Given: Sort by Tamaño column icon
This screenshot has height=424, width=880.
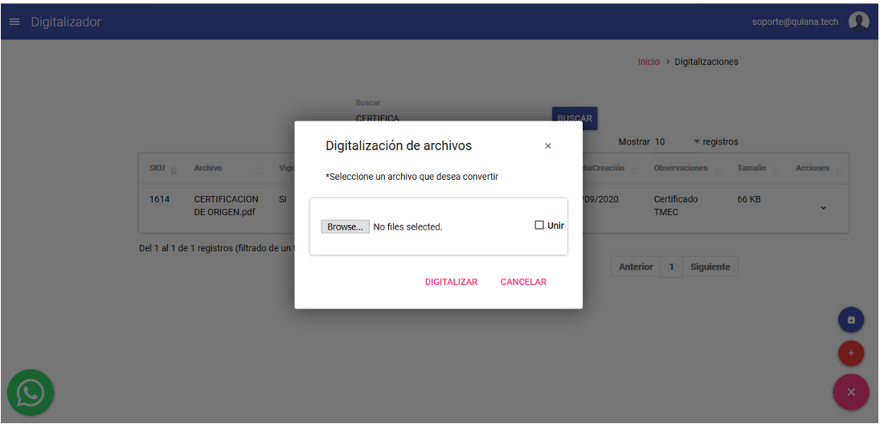Looking at the screenshot, I should point(775,170).
